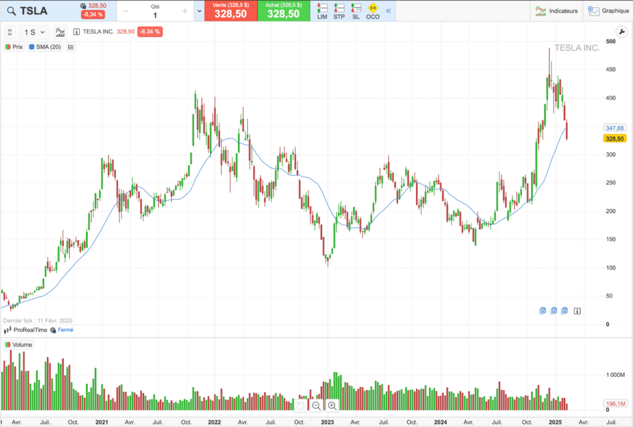This screenshot has width=633, height=427.
Task: Click the 196,1M volume value label
Action: point(616,403)
